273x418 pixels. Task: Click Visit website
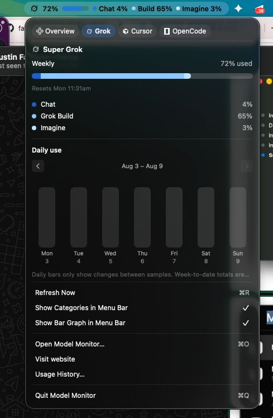pyautogui.click(x=142, y=359)
